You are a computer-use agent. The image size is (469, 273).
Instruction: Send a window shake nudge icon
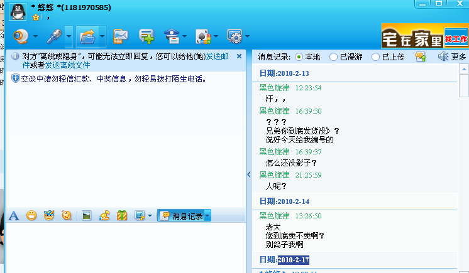point(67,215)
